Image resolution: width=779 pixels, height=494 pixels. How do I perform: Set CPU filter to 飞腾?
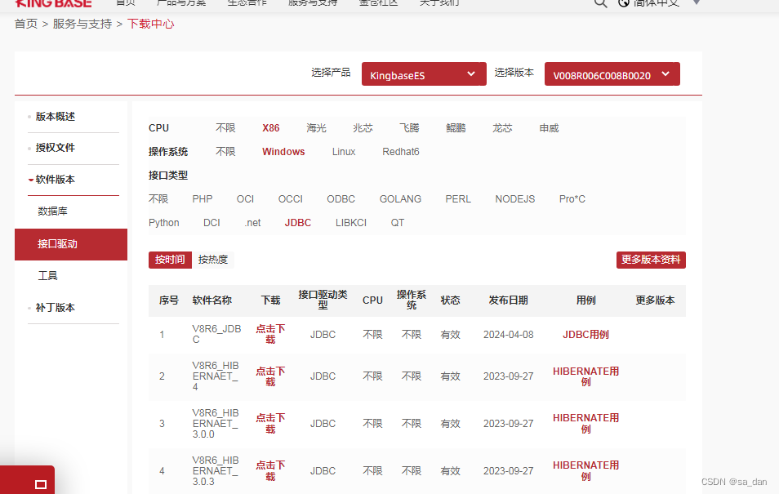click(409, 128)
